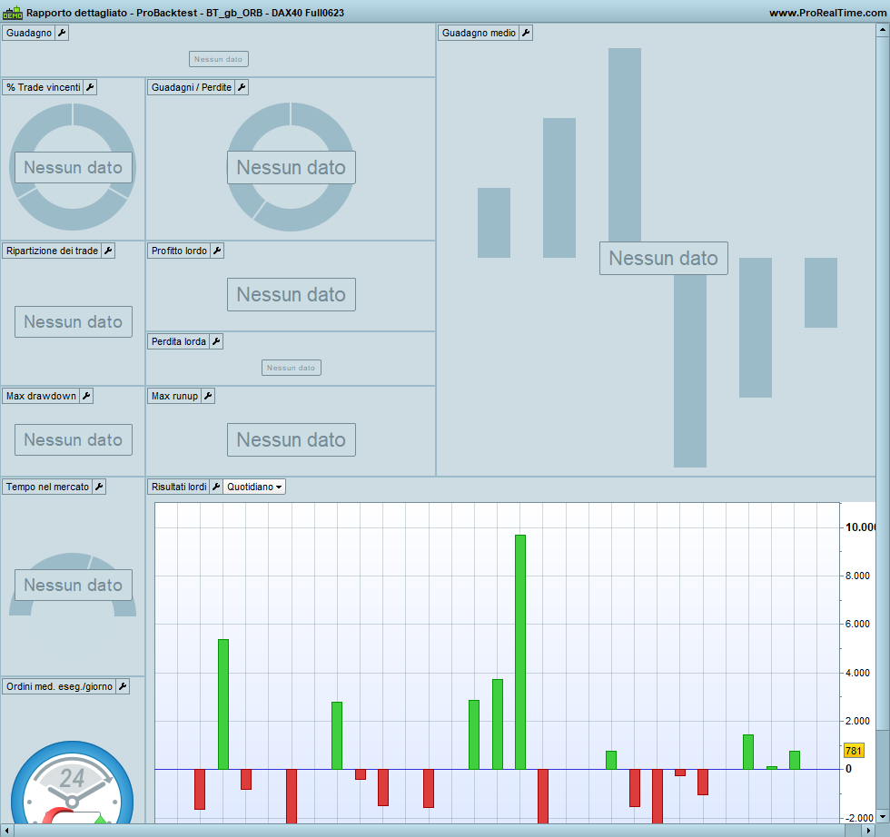The height and width of the screenshot is (837, 890).
Task: Click the 10.000 axis label
Action: click(860, 527)
